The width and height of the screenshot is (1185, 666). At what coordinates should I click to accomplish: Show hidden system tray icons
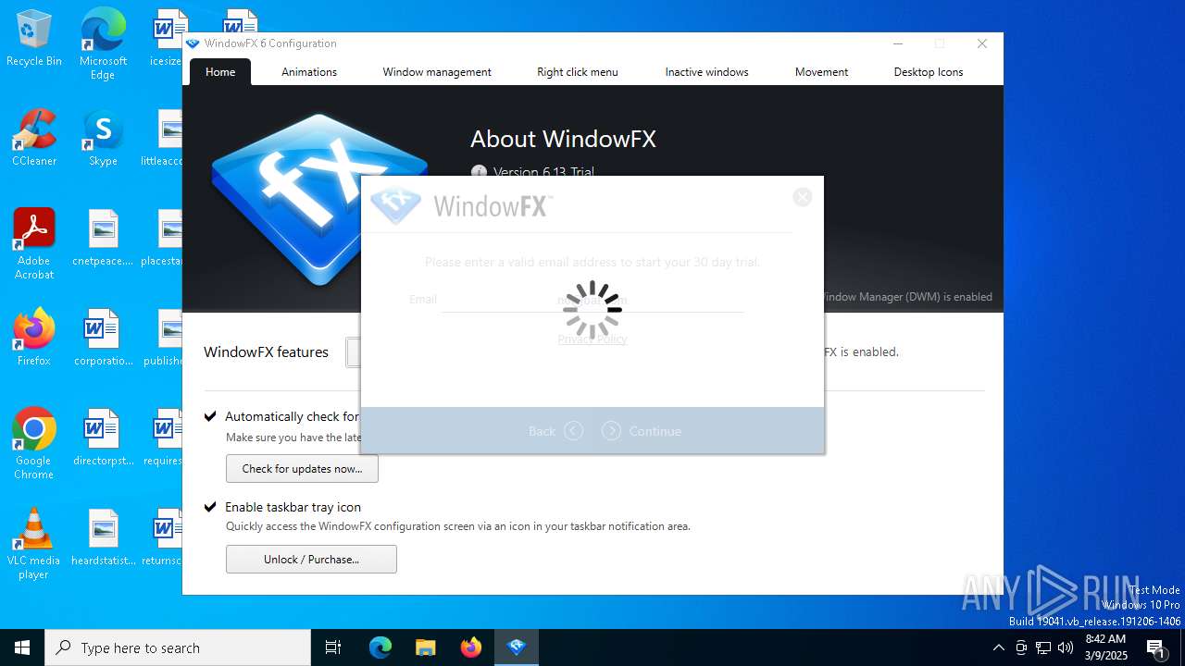coord(998,647)
